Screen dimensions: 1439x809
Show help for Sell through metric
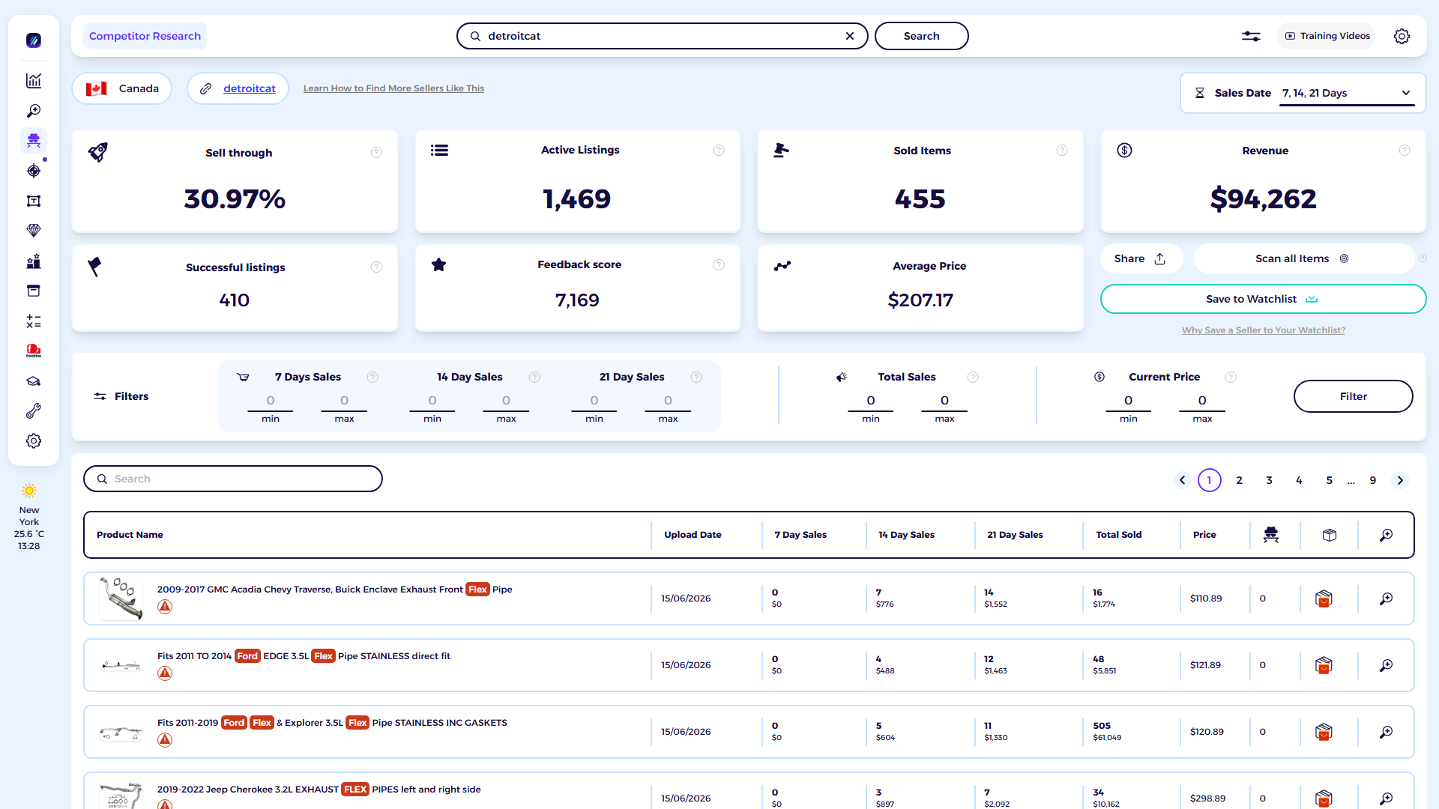[x=376, y=153]
